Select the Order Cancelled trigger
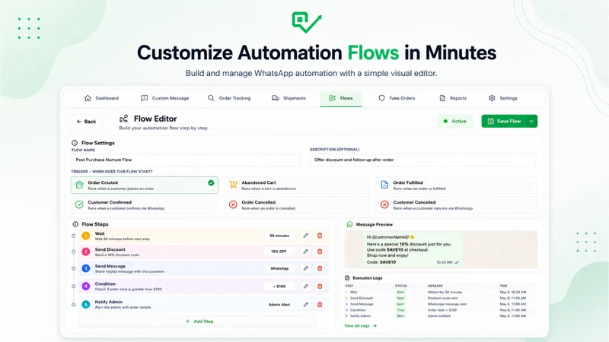609x342 pixels. pos(297,204)
